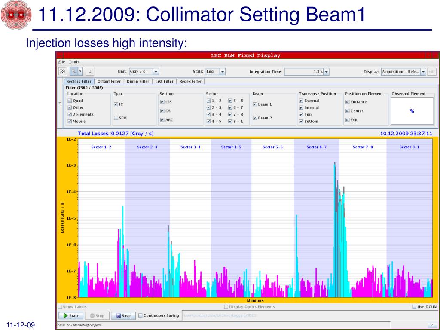
Task: Toggle the Beam 1 checkbox
Action: point(255,104)
